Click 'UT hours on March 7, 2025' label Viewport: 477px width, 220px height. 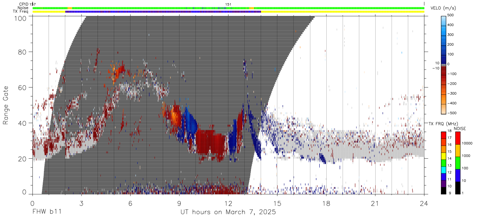click(228, 212)
